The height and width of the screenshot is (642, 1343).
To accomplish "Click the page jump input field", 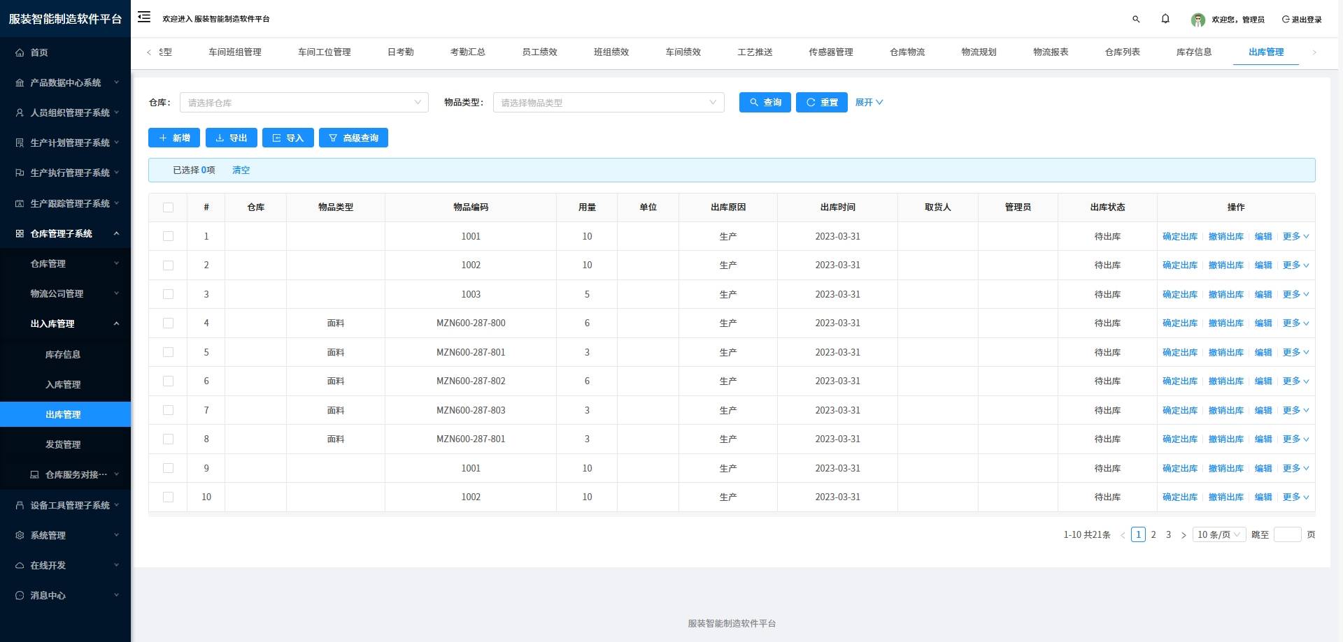I will point(1287,534).
